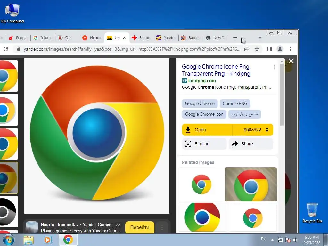
Task: Open the Google Chrome Icone Png title link
Action: 216,70
